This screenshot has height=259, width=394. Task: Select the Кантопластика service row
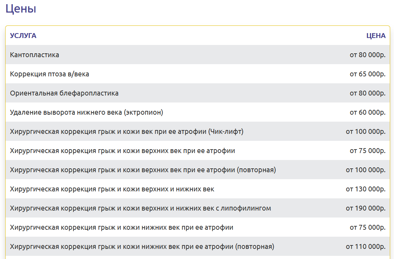[35, 55]
